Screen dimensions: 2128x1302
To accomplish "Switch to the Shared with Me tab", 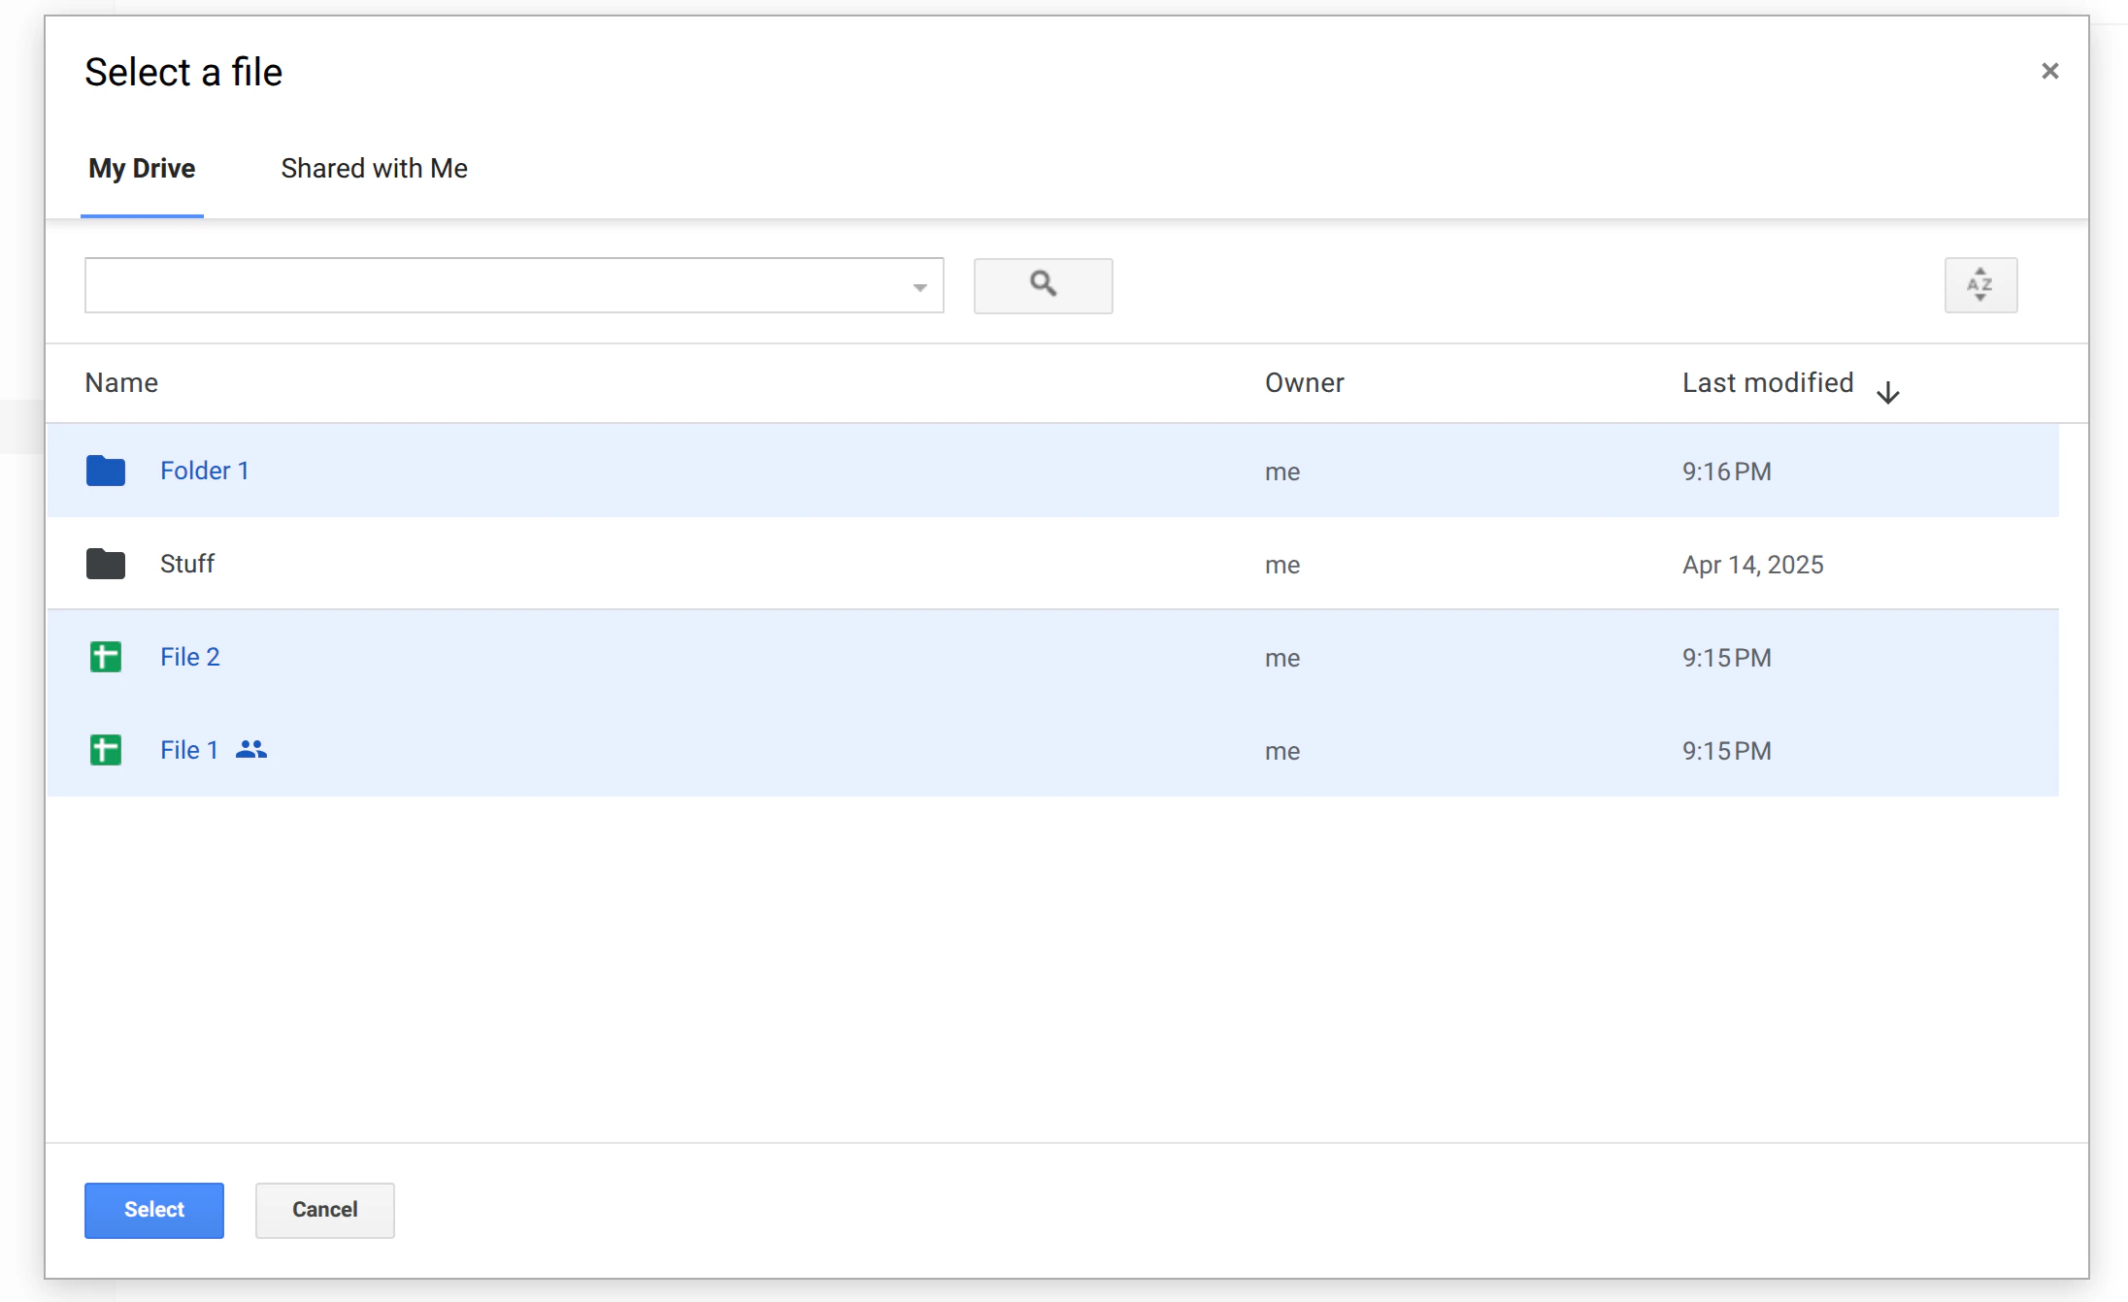I will tap(373, 168).
